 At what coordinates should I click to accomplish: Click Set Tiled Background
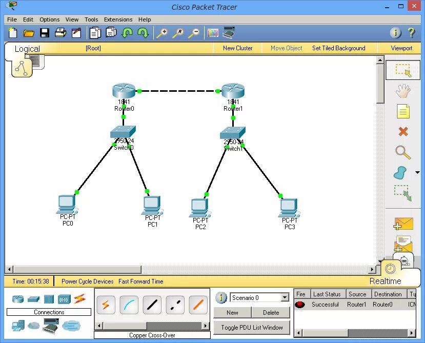coord(338,48)
